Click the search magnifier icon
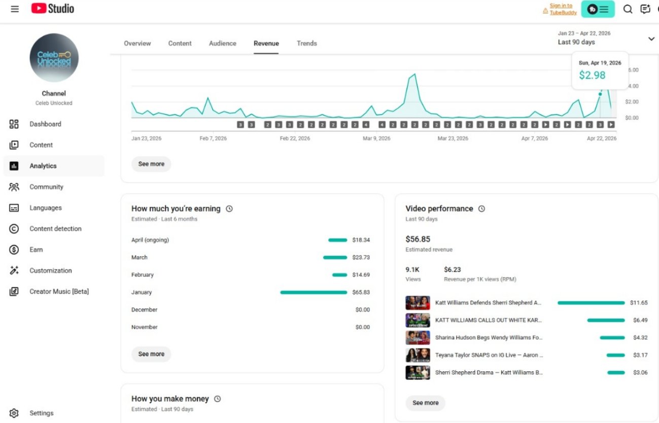Viewport: 659px width, 423px height. tap(628, 9)
